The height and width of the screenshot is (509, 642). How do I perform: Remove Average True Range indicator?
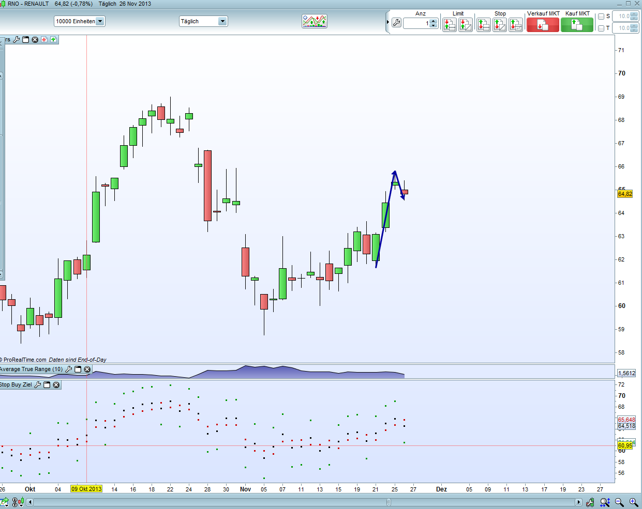pos(87,369)
